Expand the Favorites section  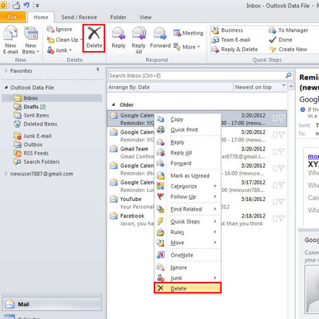pos(6,71)
